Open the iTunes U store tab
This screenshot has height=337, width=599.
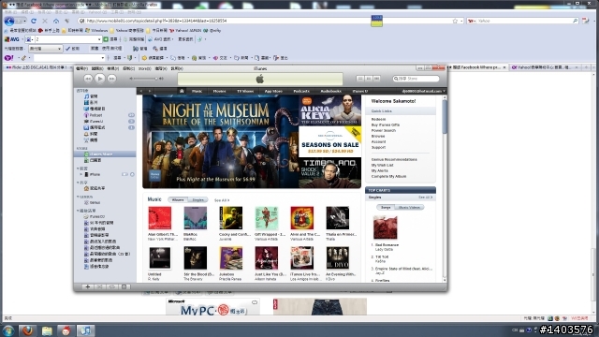pos(359,91)
